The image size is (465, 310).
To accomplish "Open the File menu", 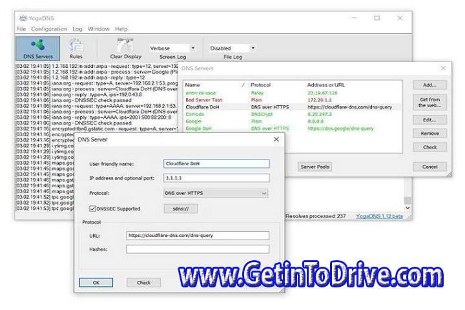I will (21, 29).
